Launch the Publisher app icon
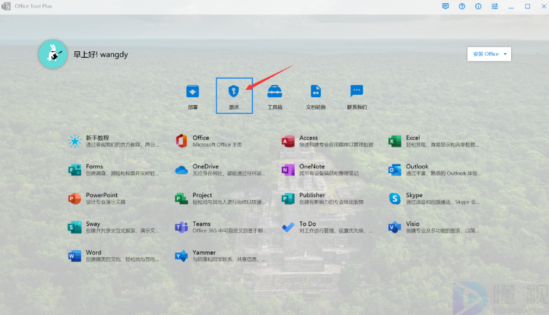Image resolution: width=549 pixels, height=315 pixels. pyautogui.click(x=288, y=198)
